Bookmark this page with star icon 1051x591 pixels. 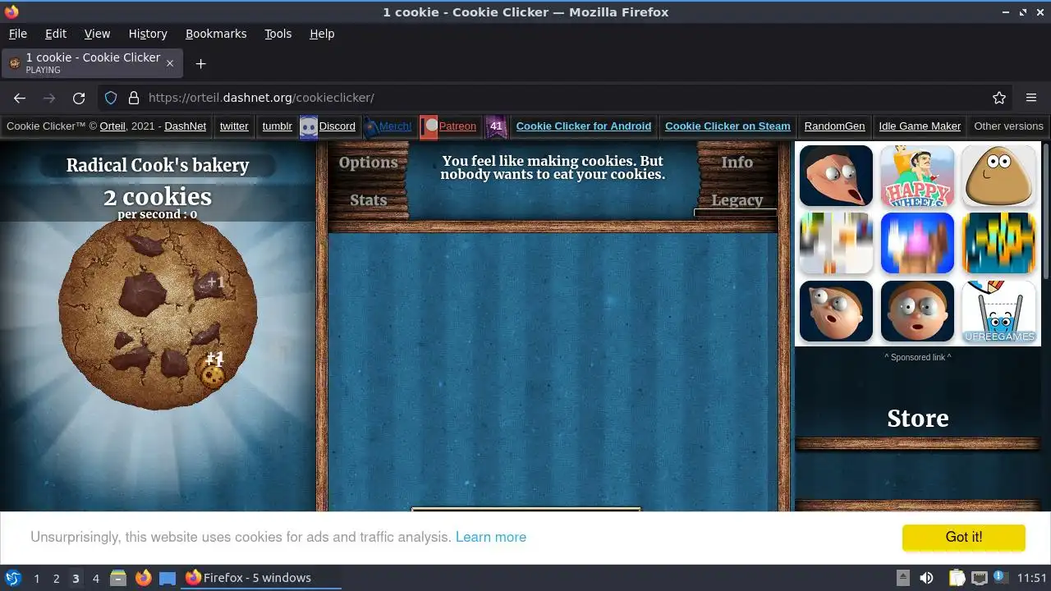tap(999, 98)
